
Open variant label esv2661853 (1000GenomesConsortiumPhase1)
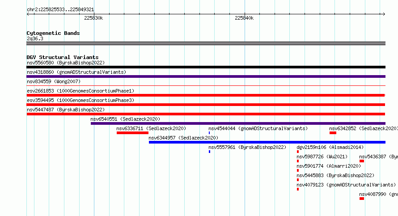pos(80,91)
